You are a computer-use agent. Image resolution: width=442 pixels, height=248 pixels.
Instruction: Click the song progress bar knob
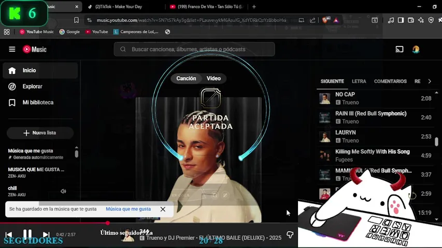[107, 223]
